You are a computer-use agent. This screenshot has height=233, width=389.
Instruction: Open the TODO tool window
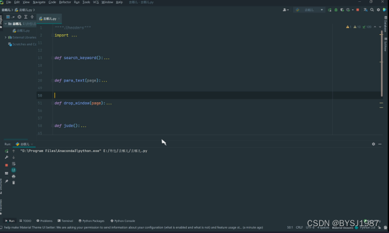tap(26, 221)
